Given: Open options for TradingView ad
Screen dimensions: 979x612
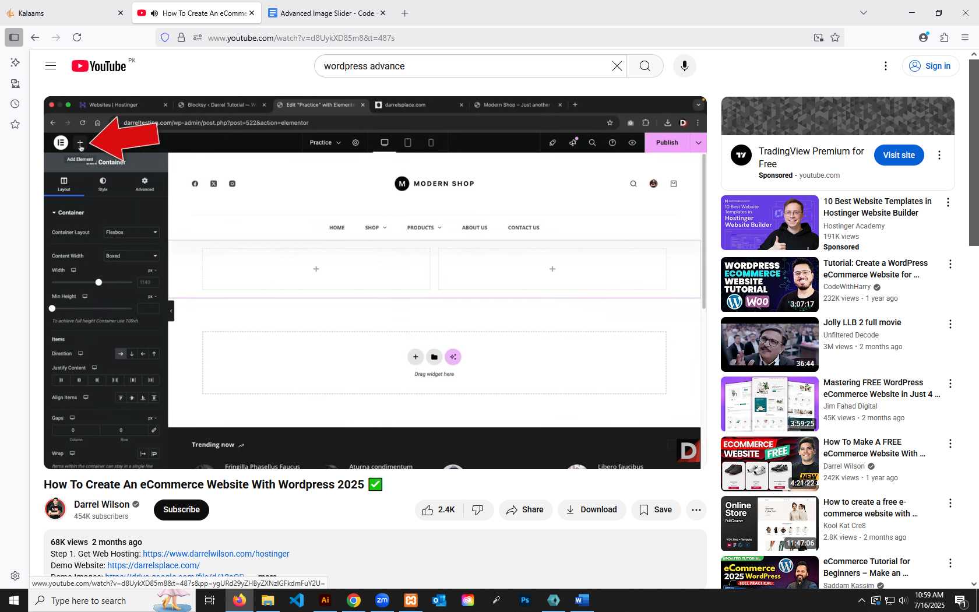Looking at the screenshot, I should [939, 155].
